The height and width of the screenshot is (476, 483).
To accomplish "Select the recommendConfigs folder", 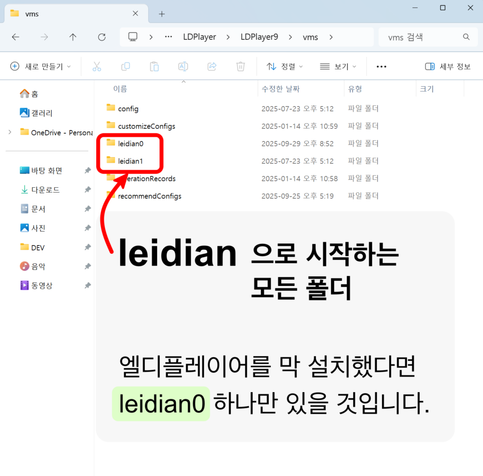I will [149, 196].
